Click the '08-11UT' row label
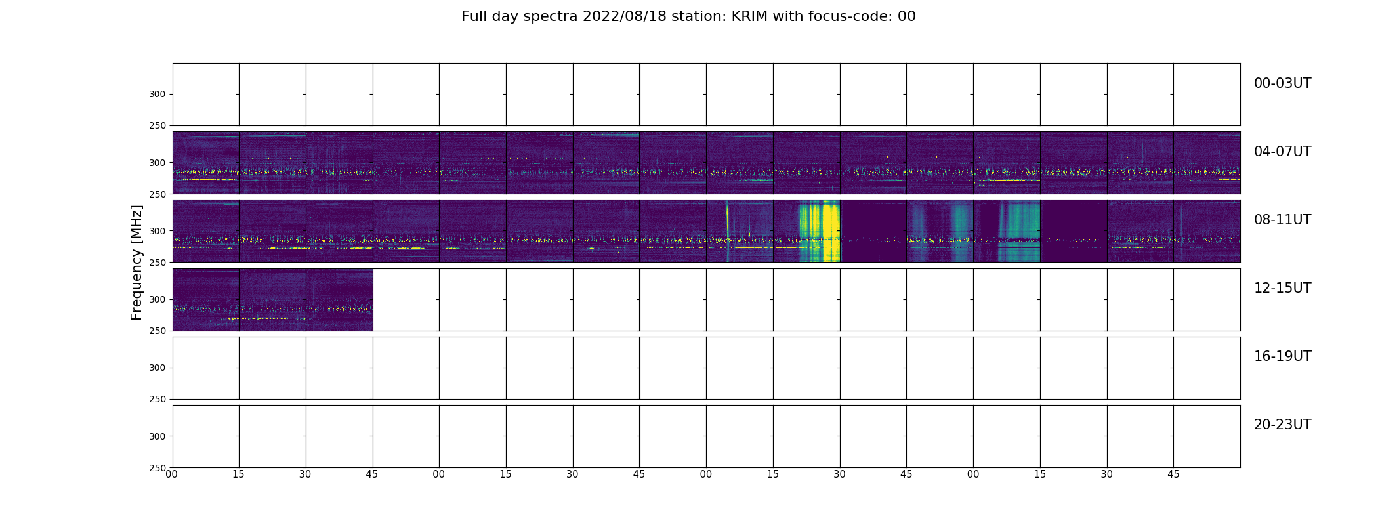The height and width of the screenshot is (525, 1378). (x=1282, y=220)
